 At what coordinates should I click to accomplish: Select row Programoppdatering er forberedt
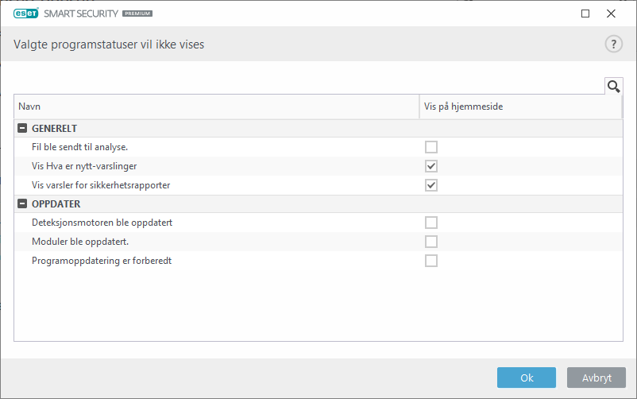click(x=318, y=261)
